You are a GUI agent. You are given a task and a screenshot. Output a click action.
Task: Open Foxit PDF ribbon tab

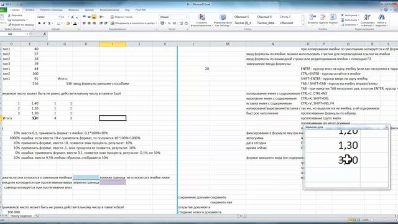(141, 10)
